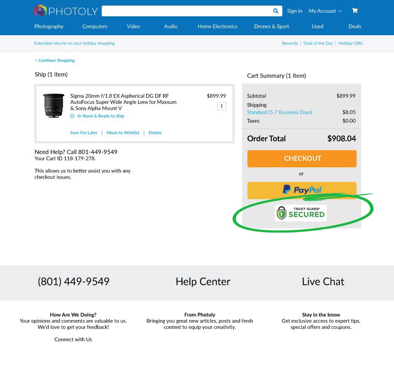Click the Sign in link
This screenshot has width=394, height=366.
coord(294,11)
